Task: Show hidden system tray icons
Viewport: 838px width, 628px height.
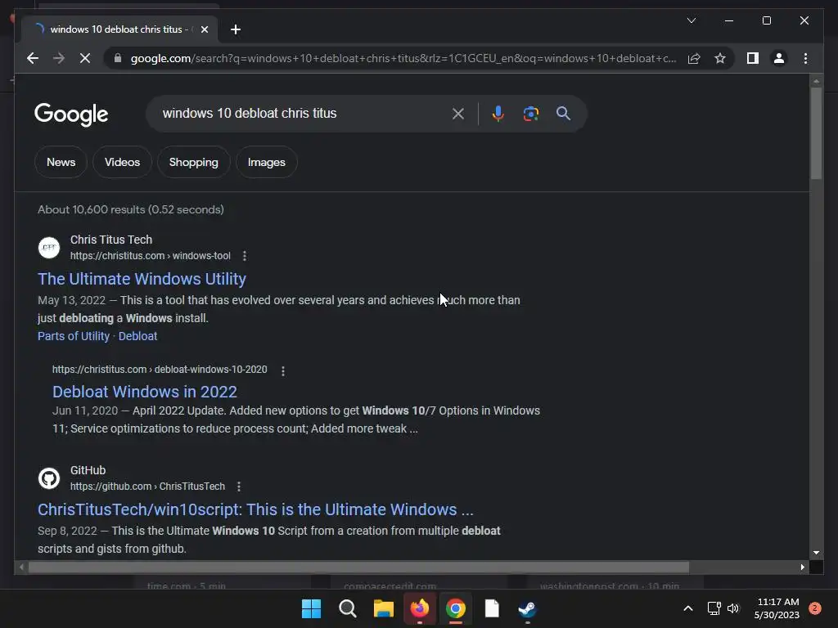Action: point(688,608)
